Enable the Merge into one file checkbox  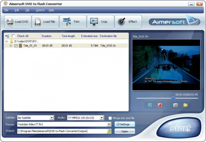click(x=110, y=118)
